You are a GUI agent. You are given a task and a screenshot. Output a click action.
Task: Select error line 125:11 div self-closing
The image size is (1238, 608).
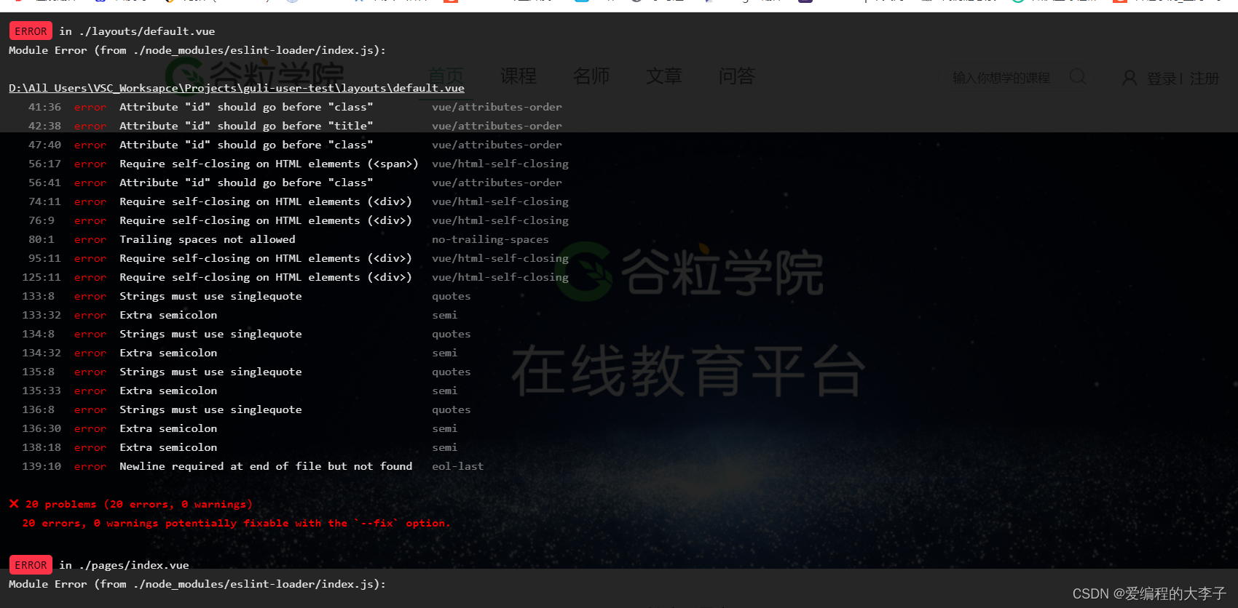(295, 277)
